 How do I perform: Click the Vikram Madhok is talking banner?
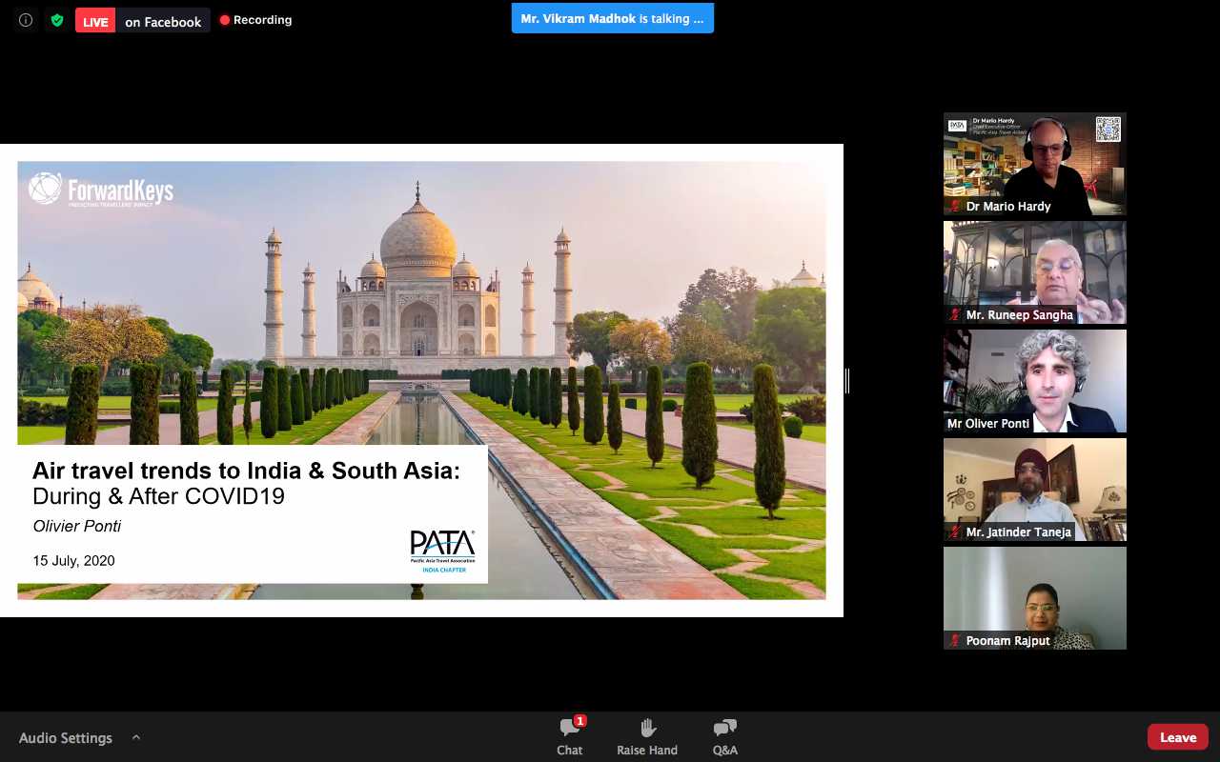612,18
